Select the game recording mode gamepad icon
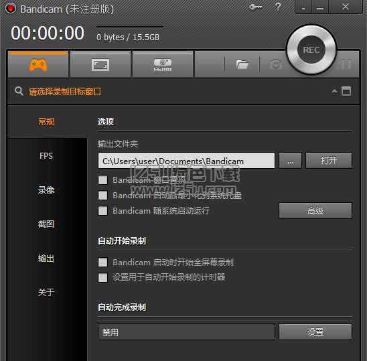 point(38,64)
